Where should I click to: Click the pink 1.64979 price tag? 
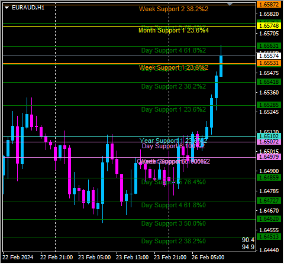[269, 157]
